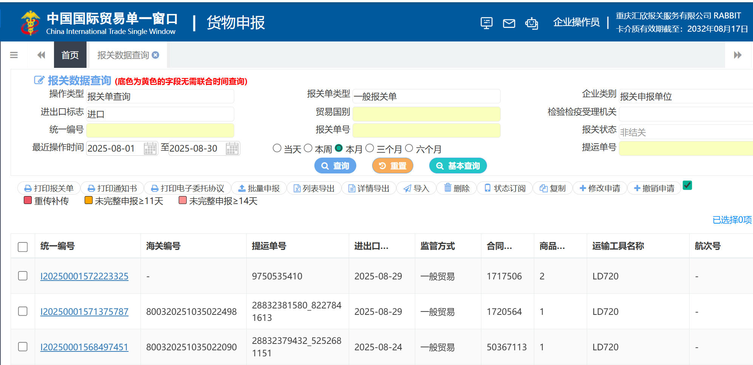Screen dimensions: 753x365
Task: Expand the 进出口标志 dropdown
Action: point(160,114)
